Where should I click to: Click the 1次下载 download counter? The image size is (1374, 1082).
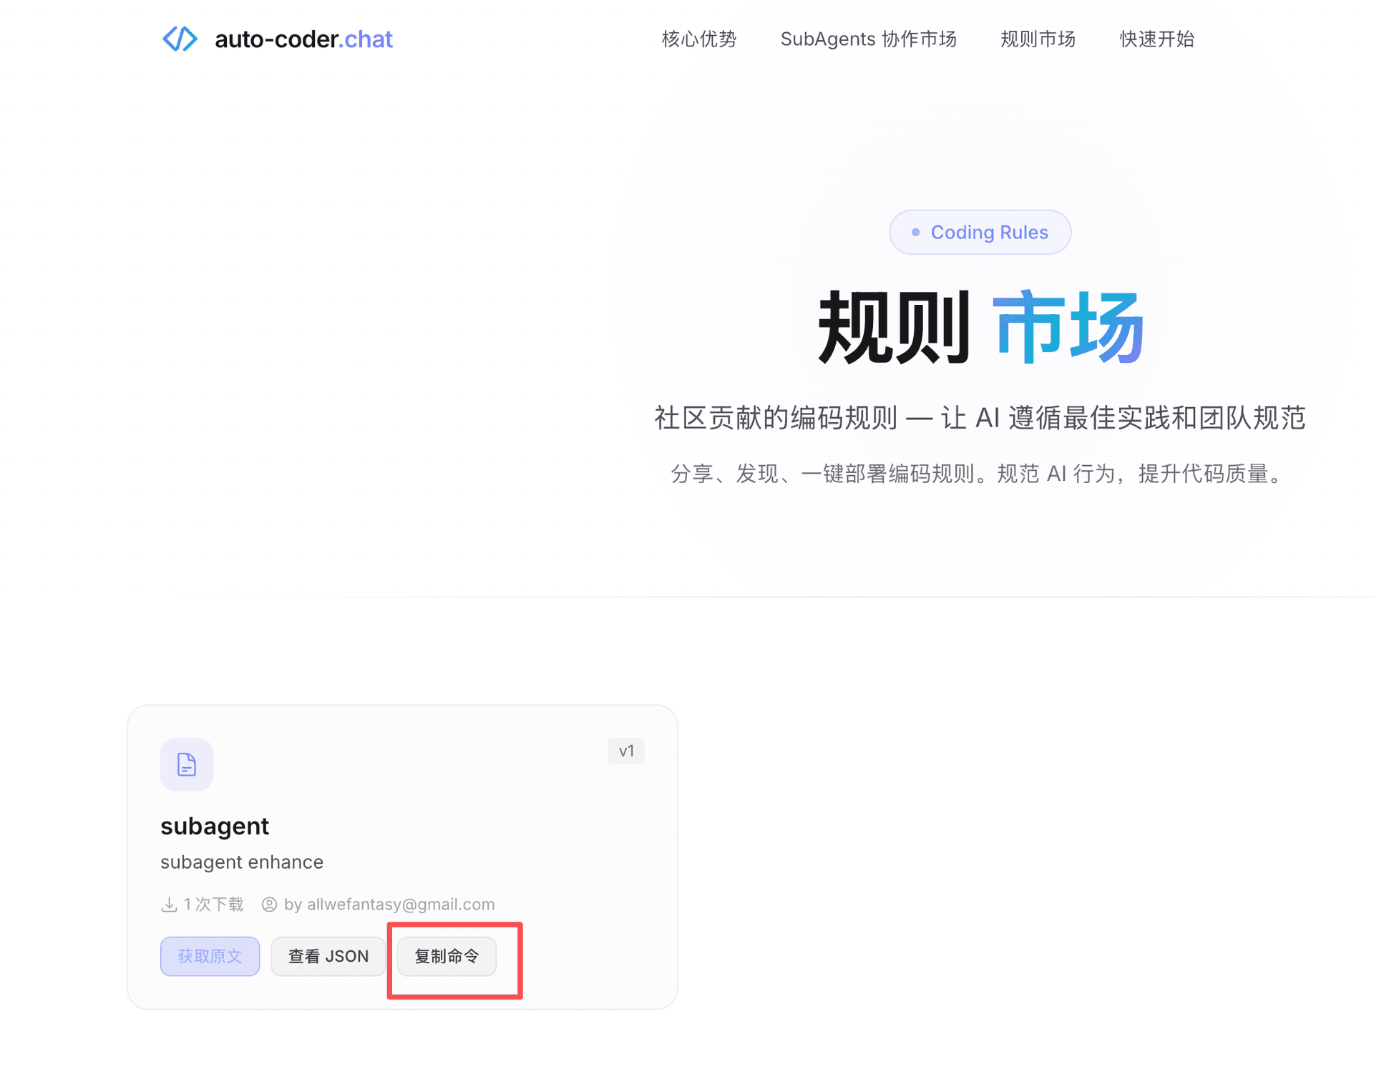click(212, 904)
